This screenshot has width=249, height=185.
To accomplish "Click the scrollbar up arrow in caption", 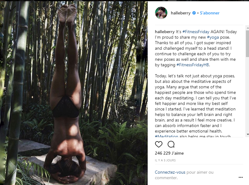I will pyautogui.click(x=247, y=28).
